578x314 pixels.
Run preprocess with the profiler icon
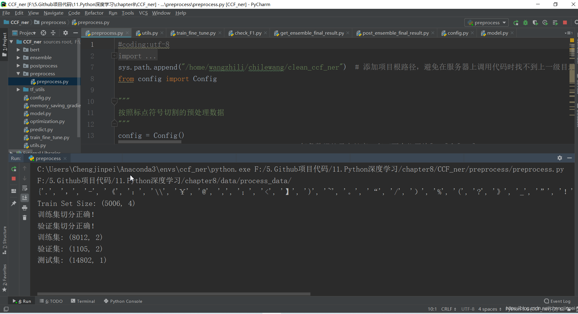click(545, 23)
